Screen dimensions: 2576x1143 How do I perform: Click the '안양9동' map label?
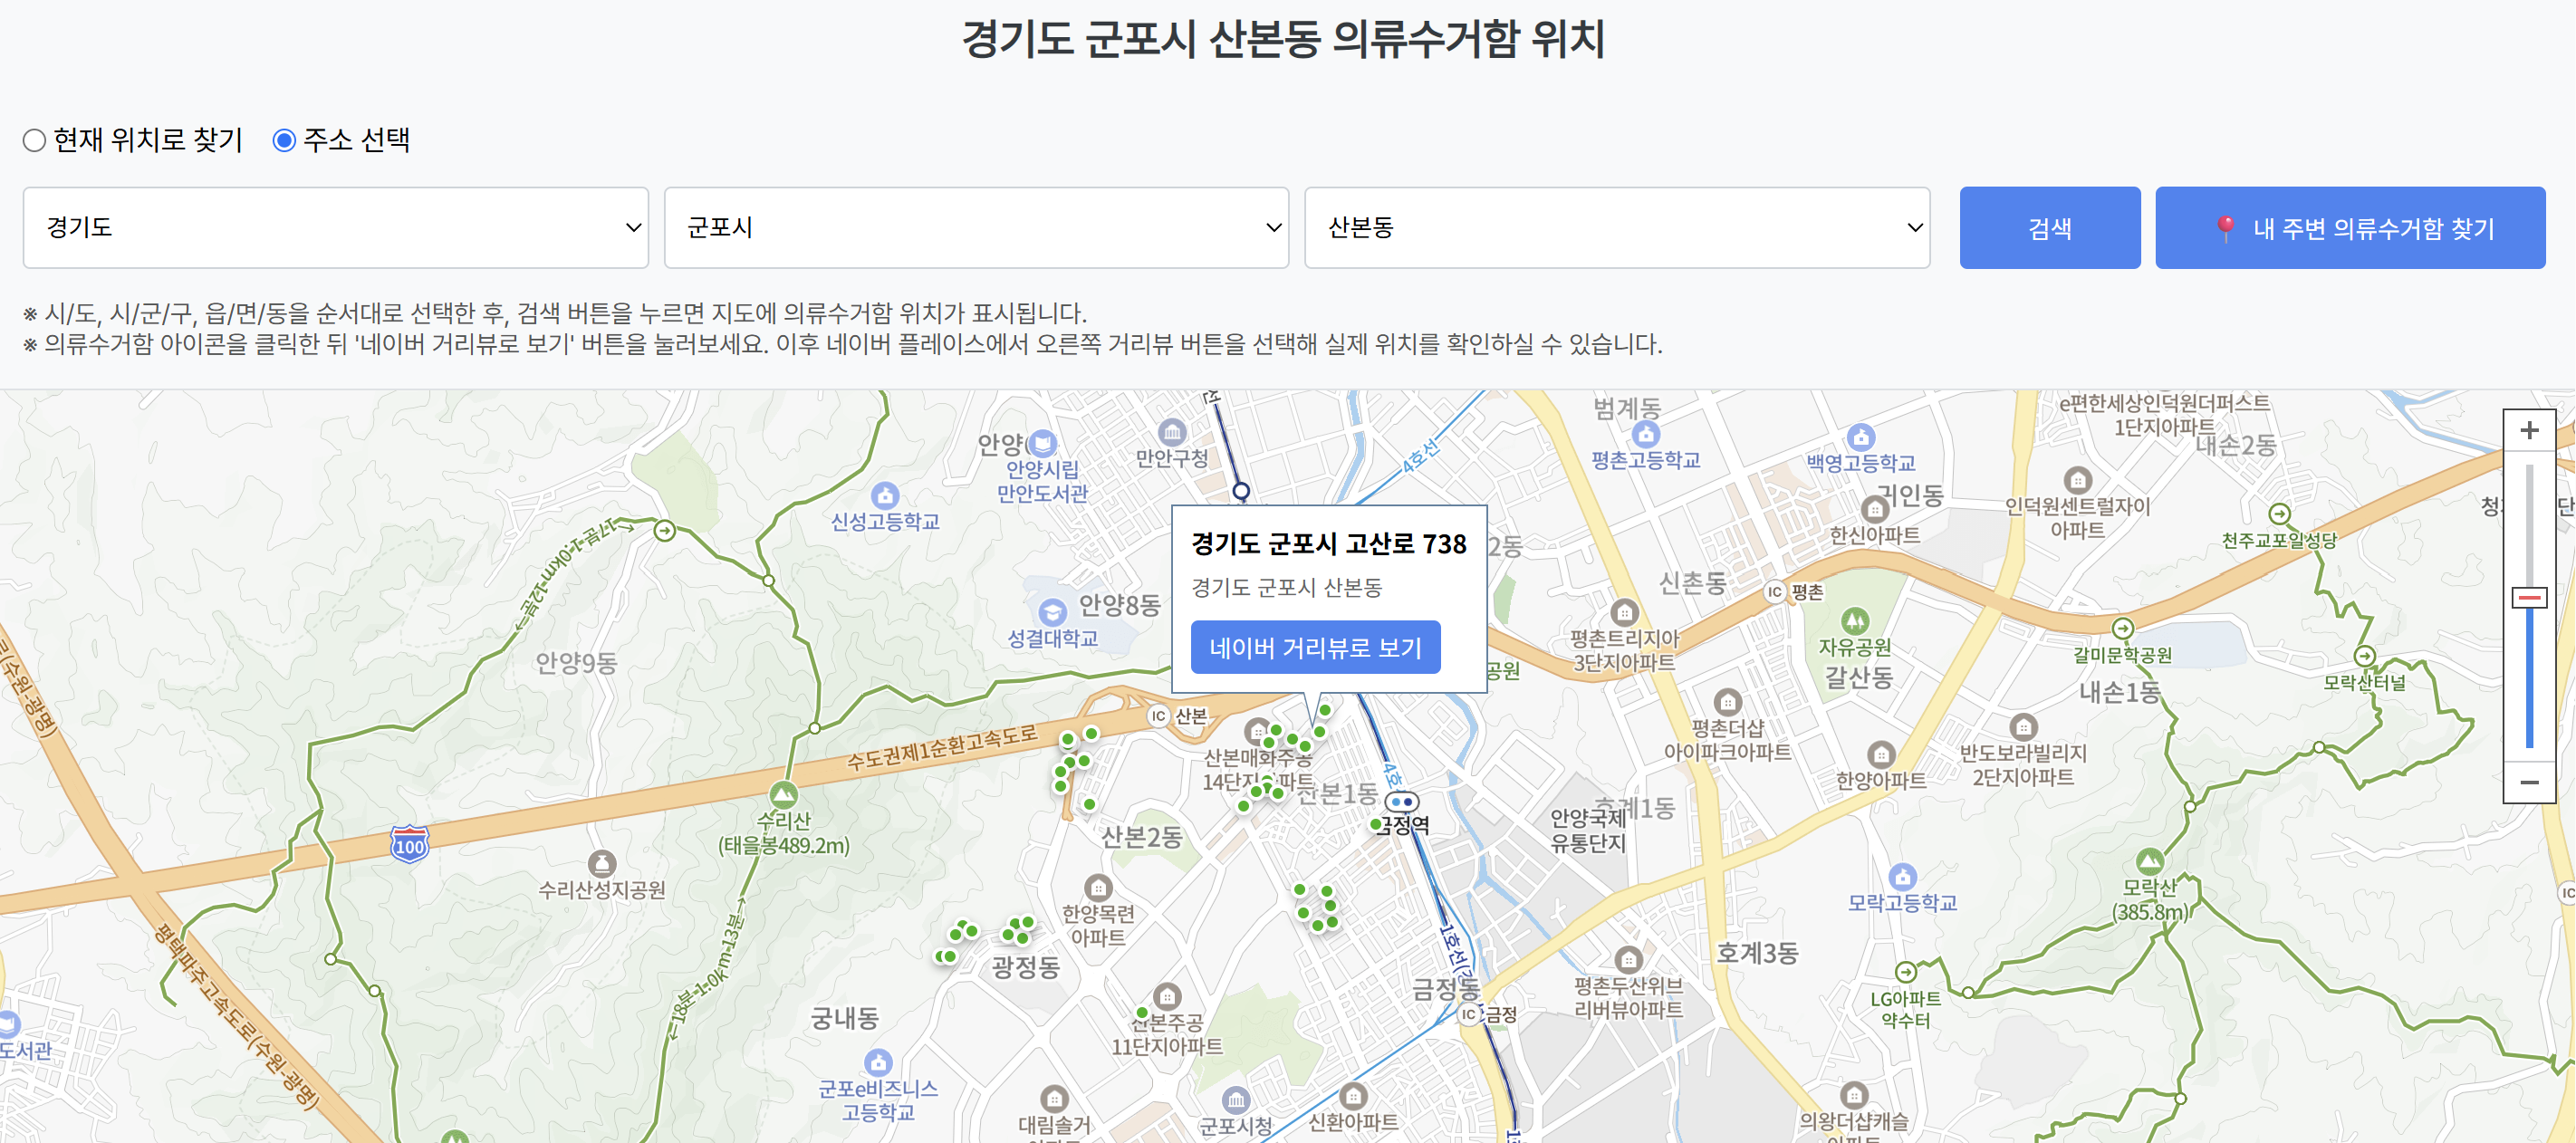pyautogui.click(x=576, y=663)
